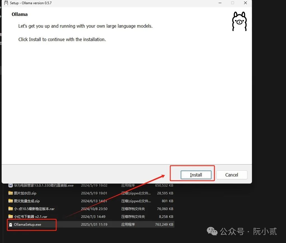The image size is (286, 243).
Task: Click the 图文批量生成.zip folder icon
Action: (x=11, y=201)
